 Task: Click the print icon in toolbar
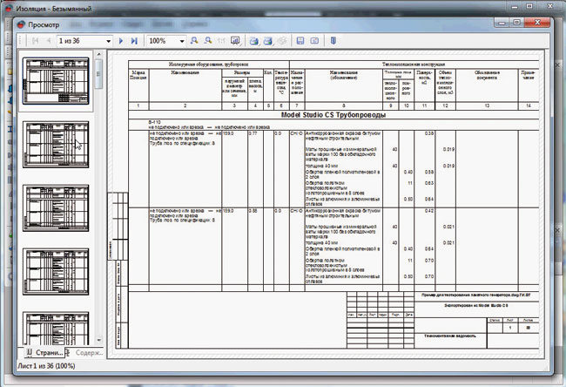pos(254,41)
